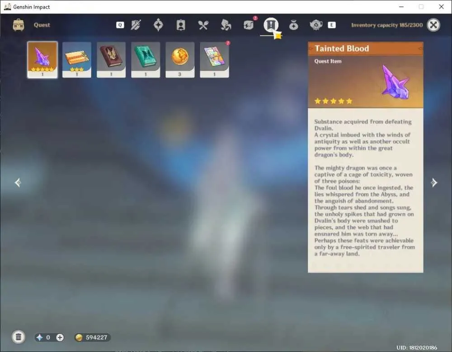Image resolution: width=452 pixels, height=352 pixels.
Task: Go to previous page with left arrow
Action: 18,182
